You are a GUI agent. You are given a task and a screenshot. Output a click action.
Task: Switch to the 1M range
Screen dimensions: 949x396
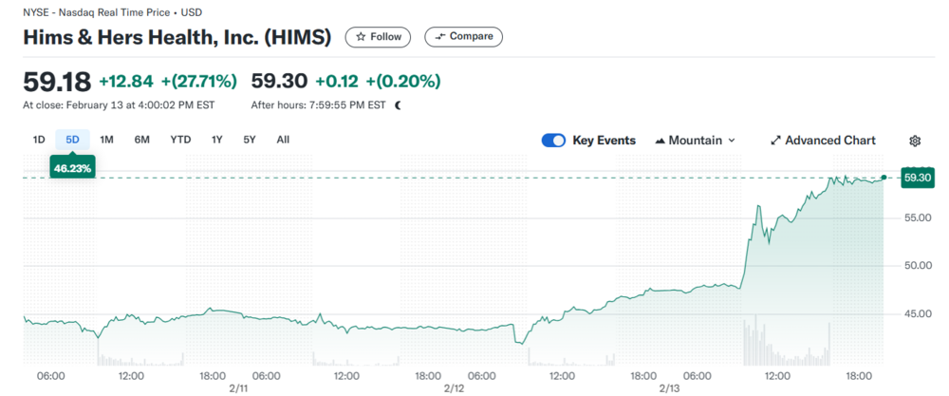[106, 140]
